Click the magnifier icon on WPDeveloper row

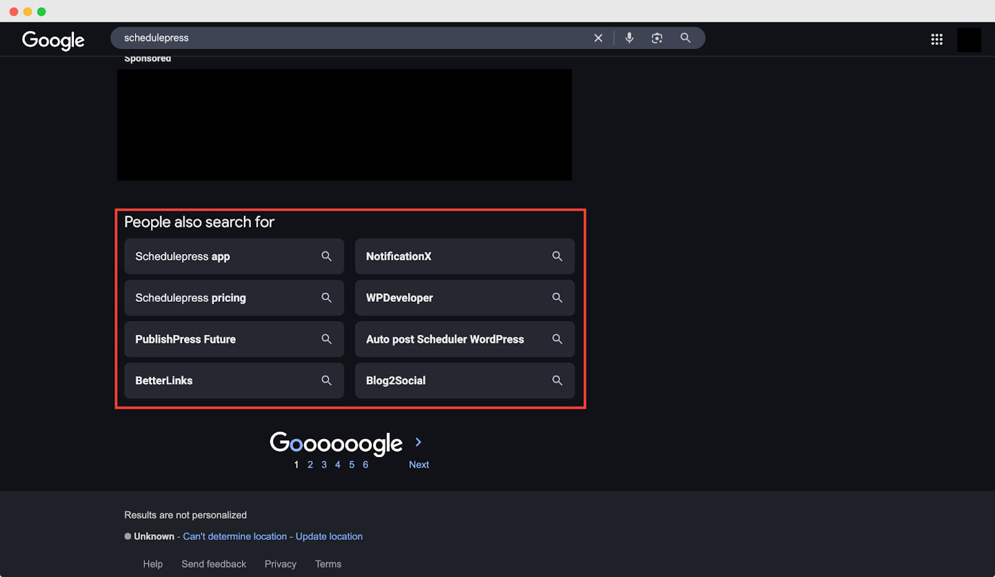click(557, 298)
